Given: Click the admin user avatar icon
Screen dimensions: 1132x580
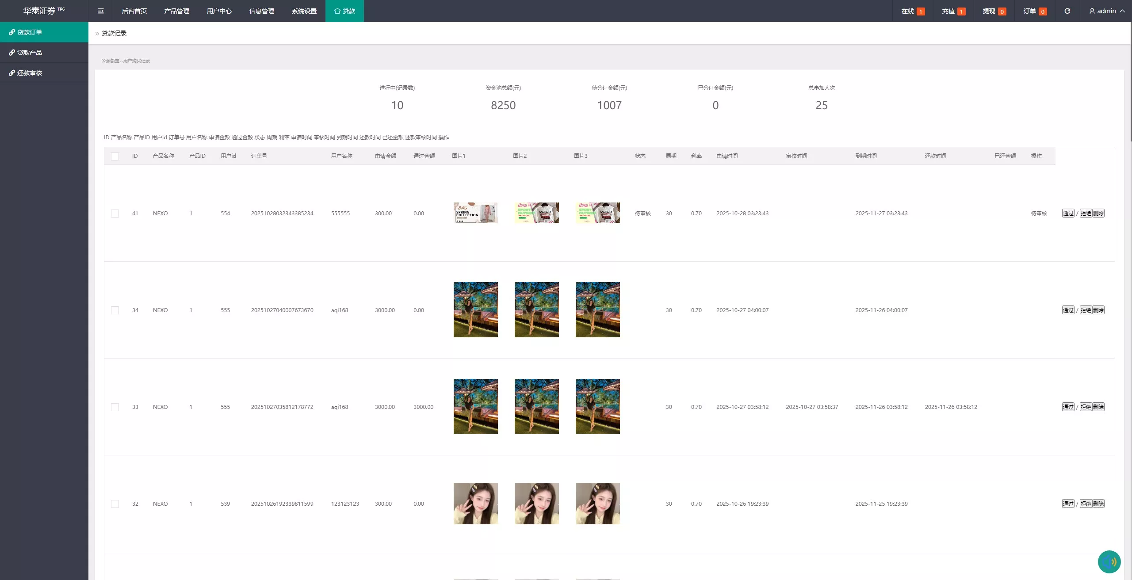Looking at the screenshot, I should (1092, 11).
